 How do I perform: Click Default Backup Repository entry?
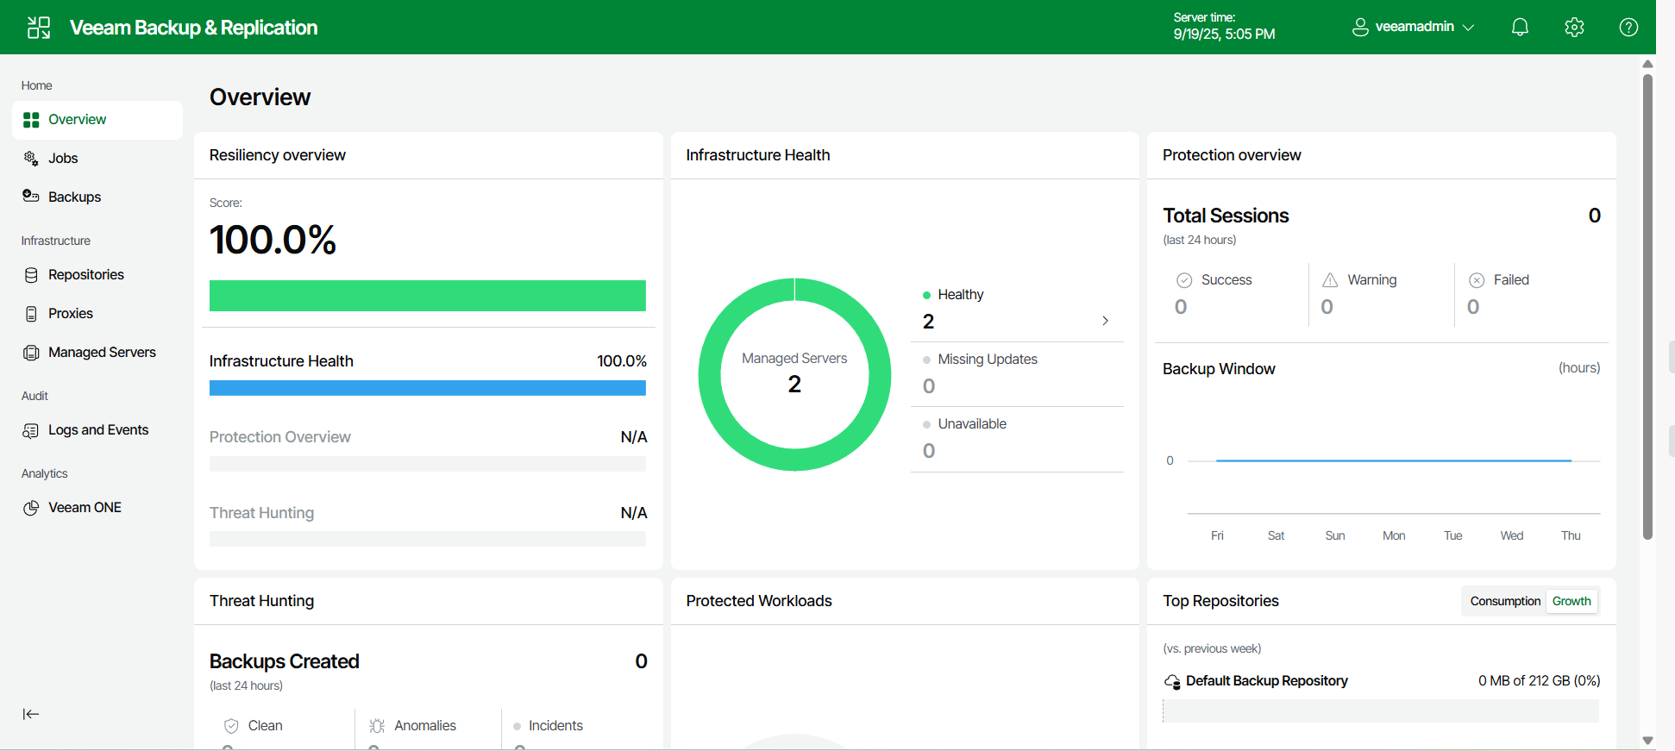pos(1265,681)
